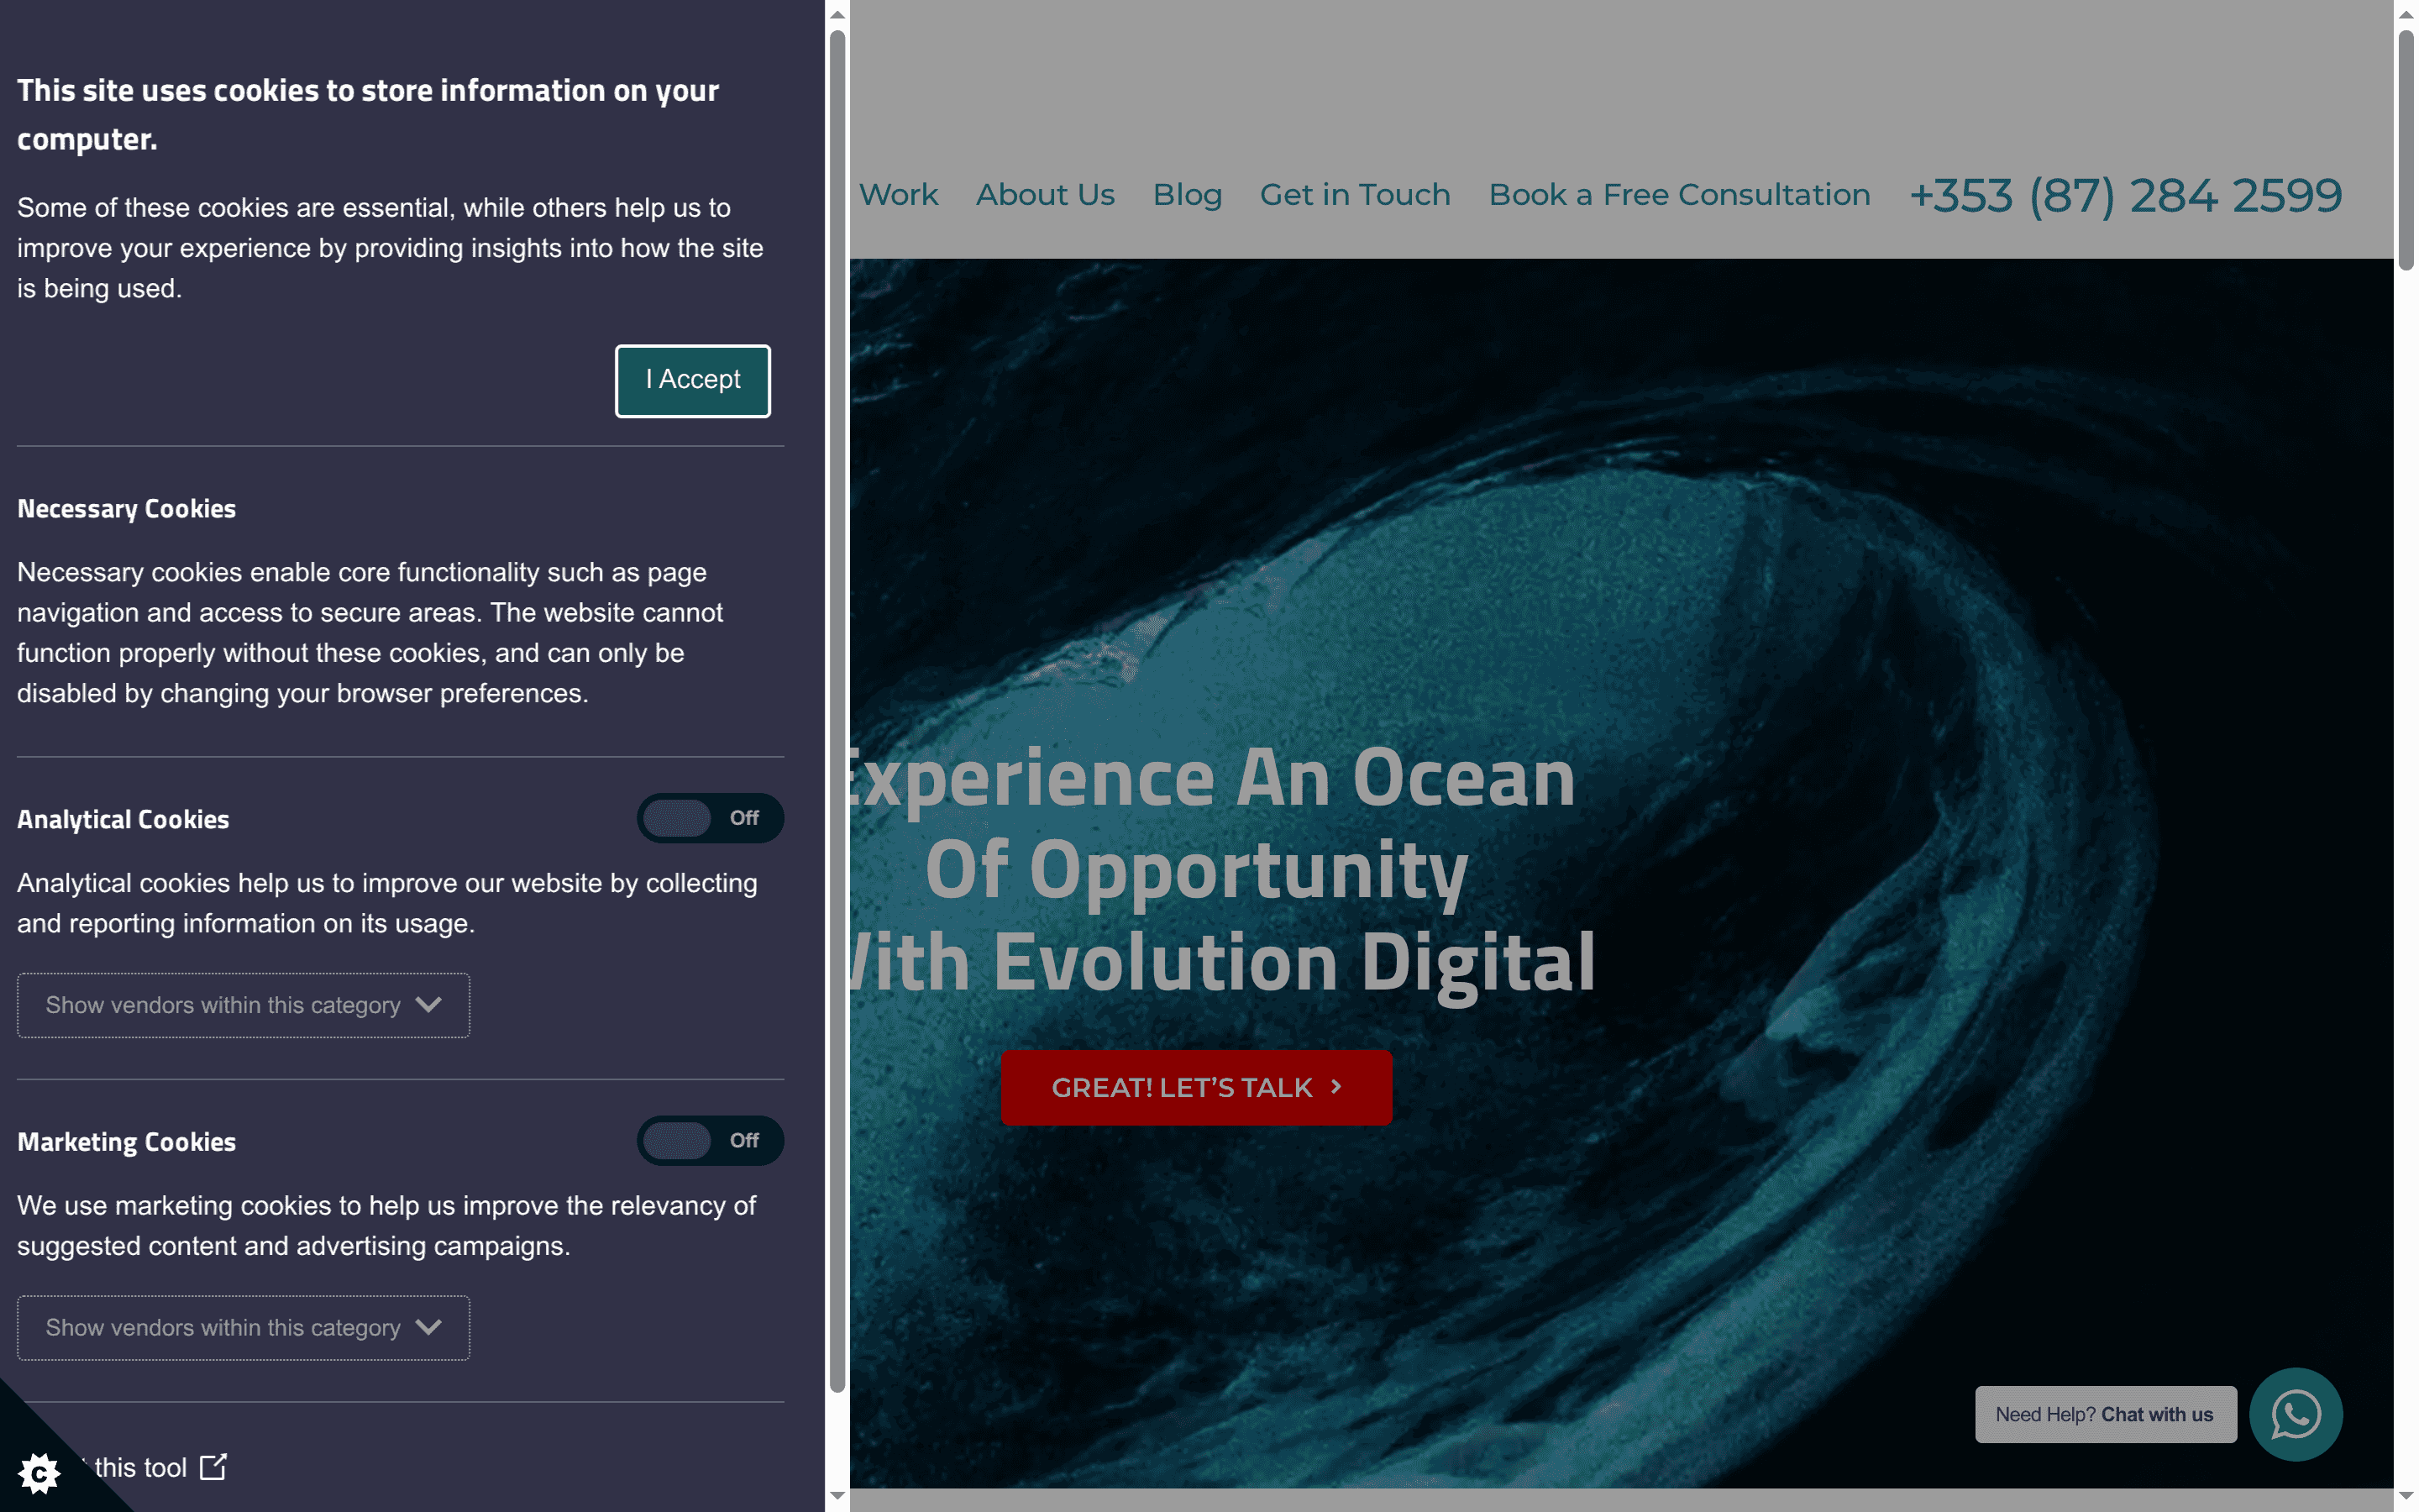Enable Marketing Cookies
Screen dimensions: 2419x1512
[x=710, y=1140]
